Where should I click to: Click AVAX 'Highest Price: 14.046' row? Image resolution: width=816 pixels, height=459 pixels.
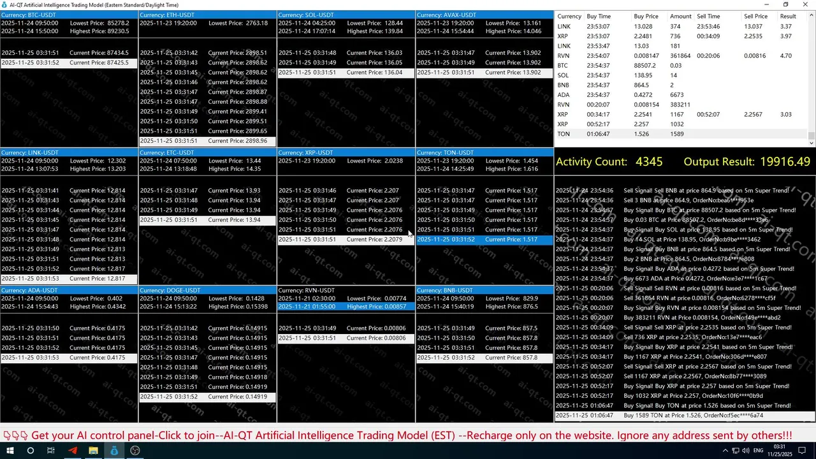click(484, 31)
